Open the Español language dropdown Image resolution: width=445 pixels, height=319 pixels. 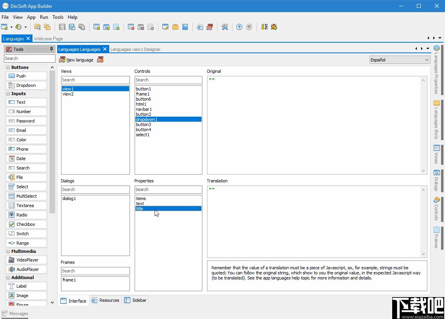[400, 60]
